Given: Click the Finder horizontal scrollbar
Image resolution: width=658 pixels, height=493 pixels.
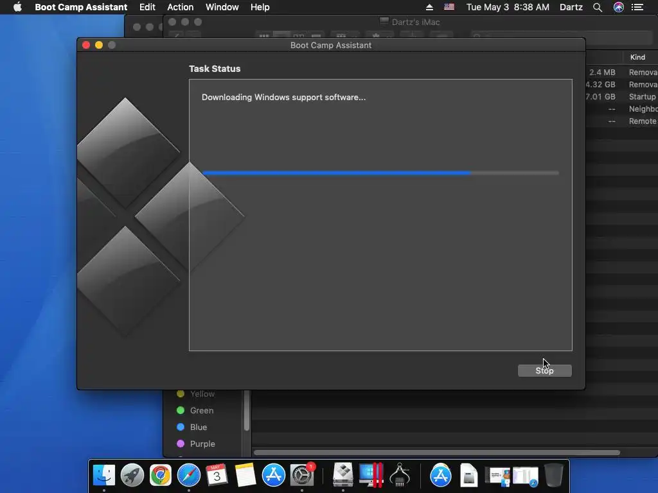Looking at the screenshot, I should [x=436, y=453].
